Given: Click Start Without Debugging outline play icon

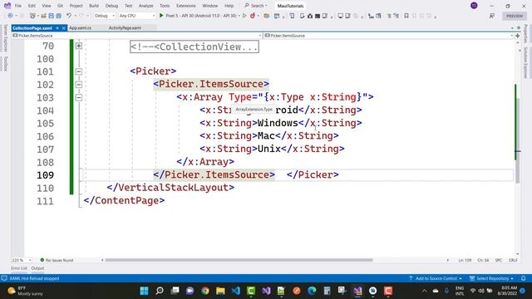Looking at the screenshot, I should (x=244, y=16).
